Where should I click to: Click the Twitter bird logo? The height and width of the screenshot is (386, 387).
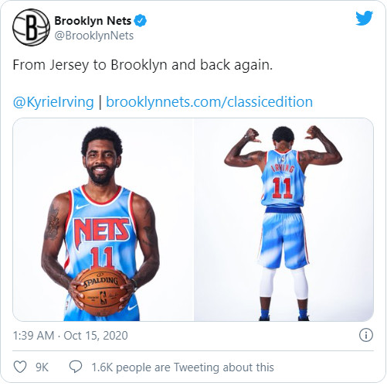pos(364,18)
